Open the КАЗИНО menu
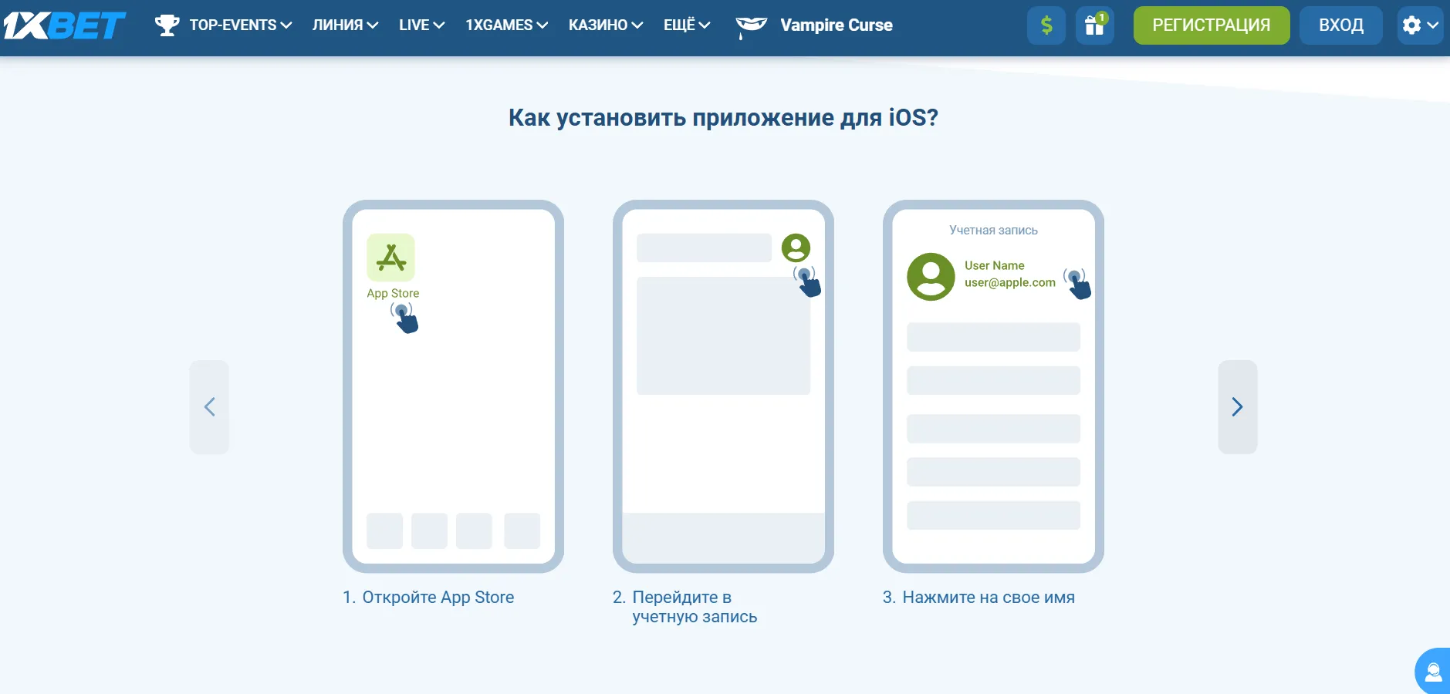This screenshot has width=1450, height=694. 605,25
